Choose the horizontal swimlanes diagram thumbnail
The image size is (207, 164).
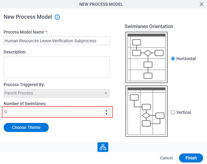pyautogui.click(x=147, y=57)
